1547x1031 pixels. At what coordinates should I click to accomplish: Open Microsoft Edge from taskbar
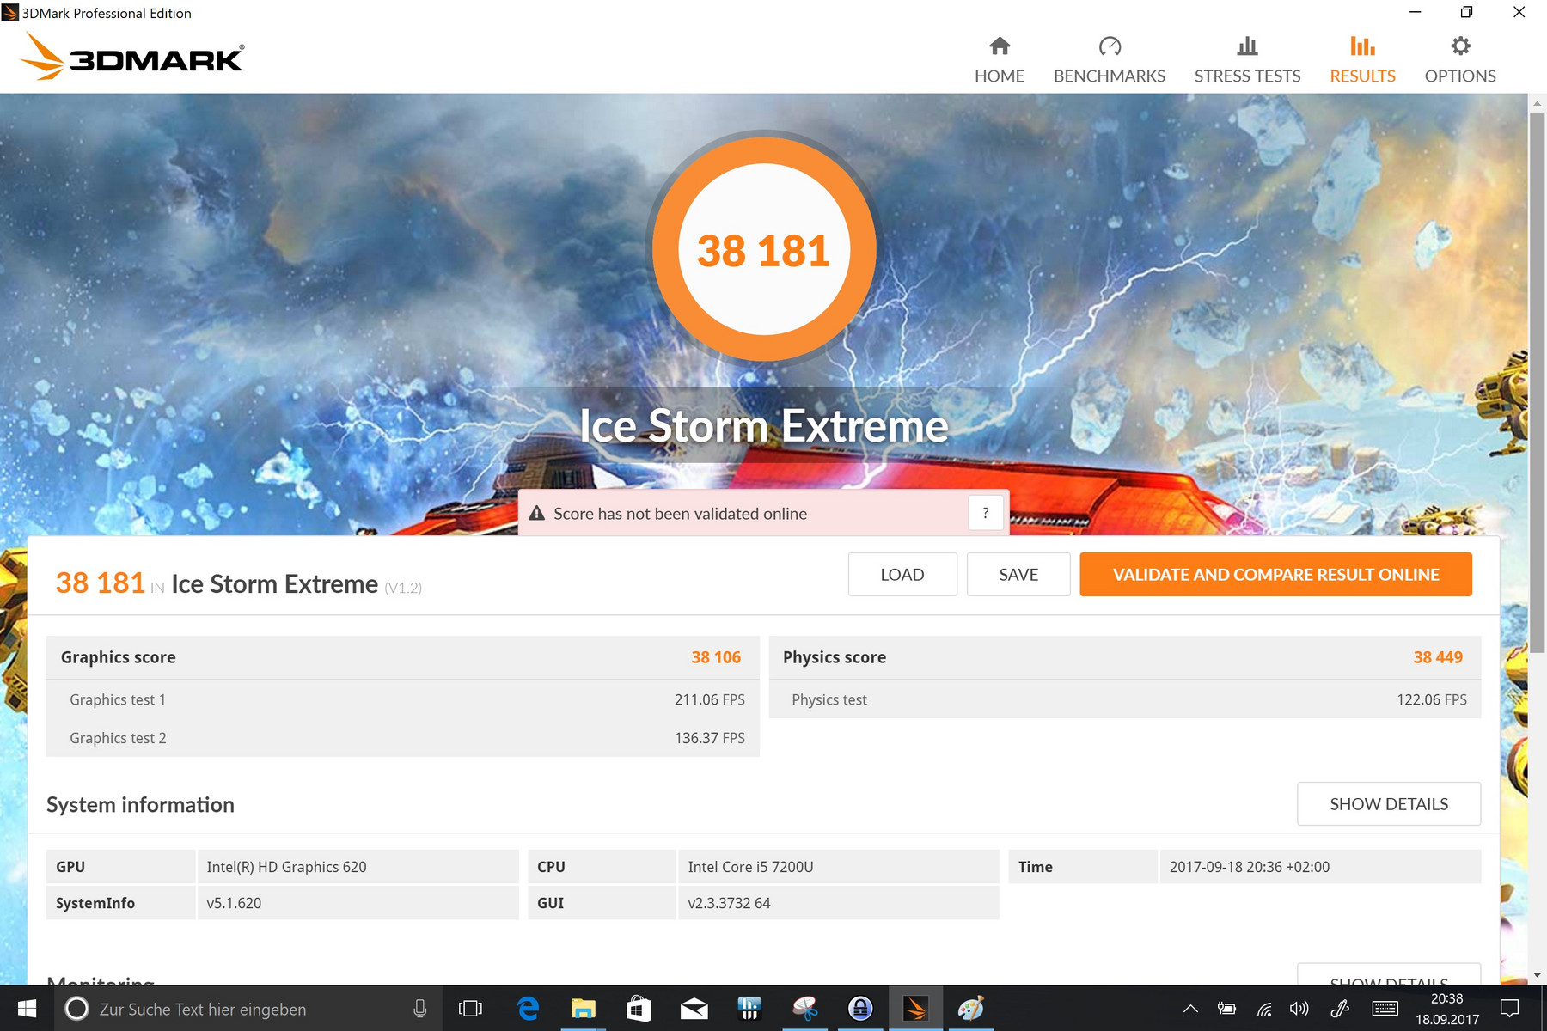528,1009
